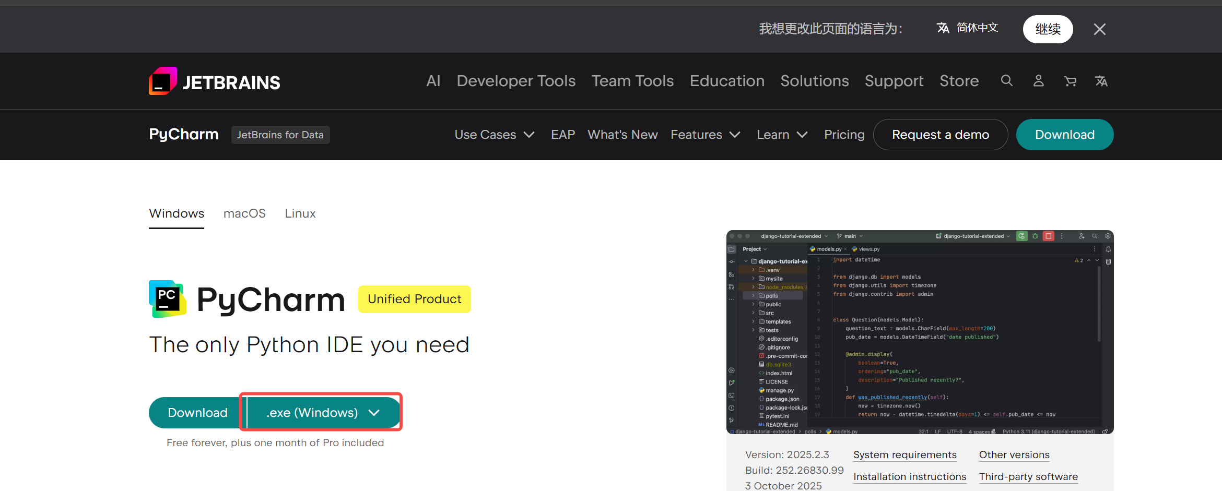Open the EAP page
1222x491 pixels.
click(563, 135)
